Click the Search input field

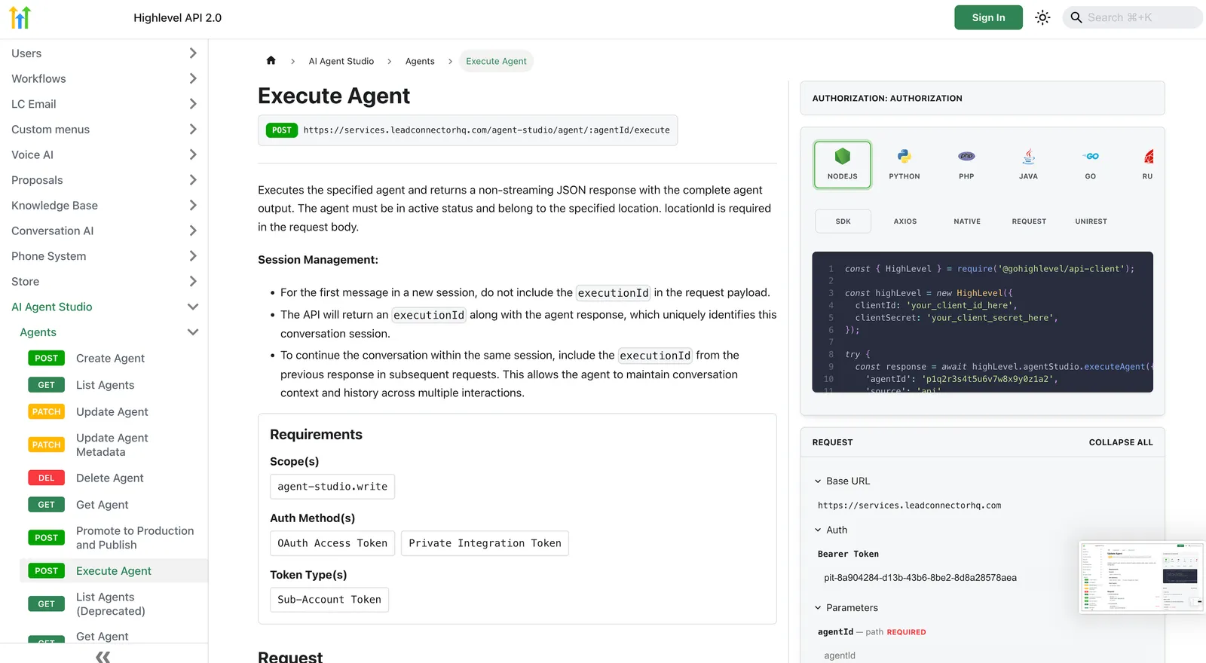click(x=1132, y=17)
